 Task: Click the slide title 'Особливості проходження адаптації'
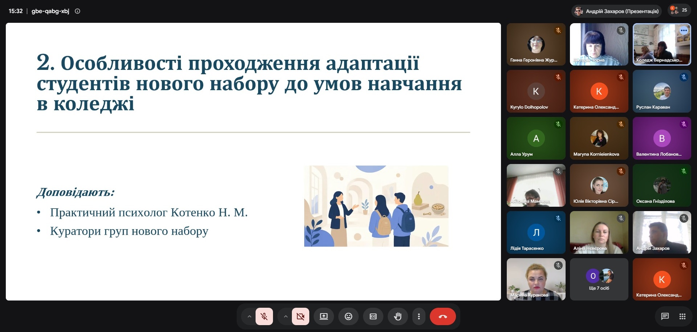pyautogui.click(x=240, y=63)
